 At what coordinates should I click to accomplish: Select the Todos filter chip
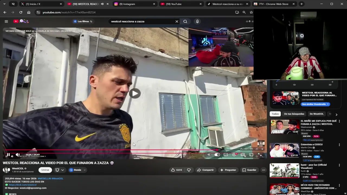[x=275, y=114]
